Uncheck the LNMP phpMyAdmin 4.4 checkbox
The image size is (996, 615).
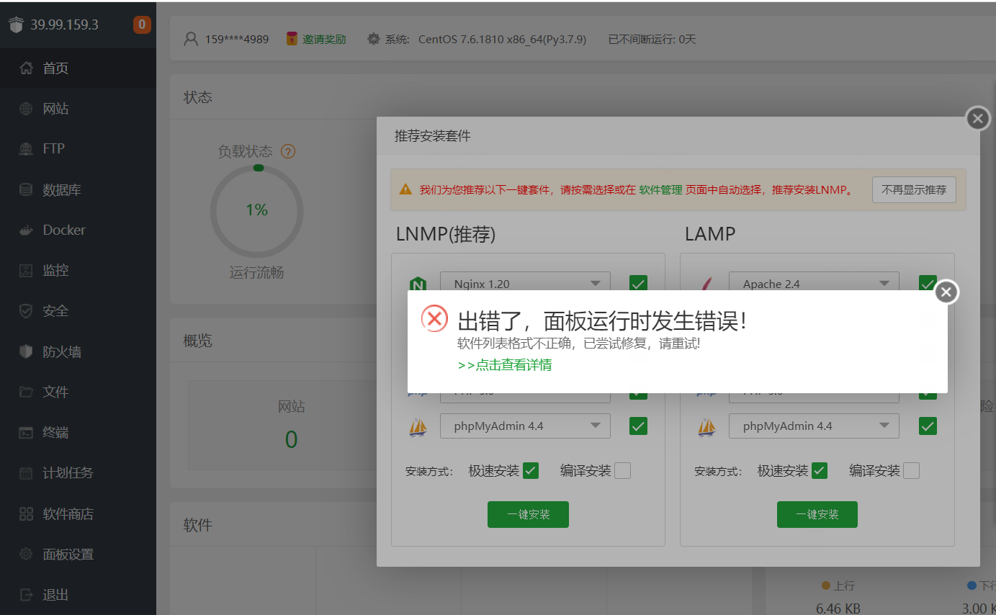[638, 426]
